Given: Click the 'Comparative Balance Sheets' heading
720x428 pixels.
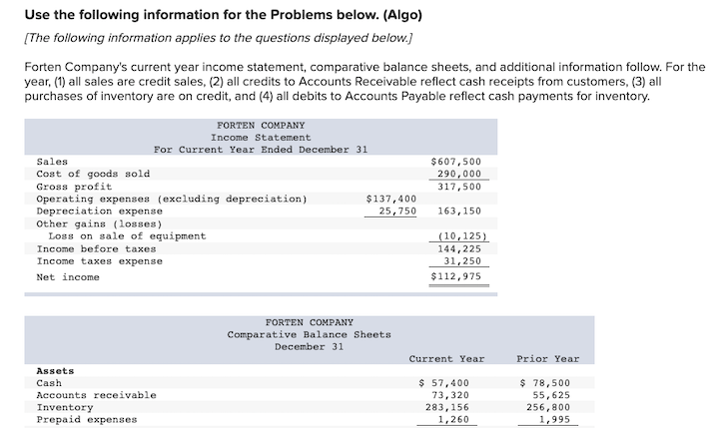Looking at the screenshot, I should (x=309, y=335).
